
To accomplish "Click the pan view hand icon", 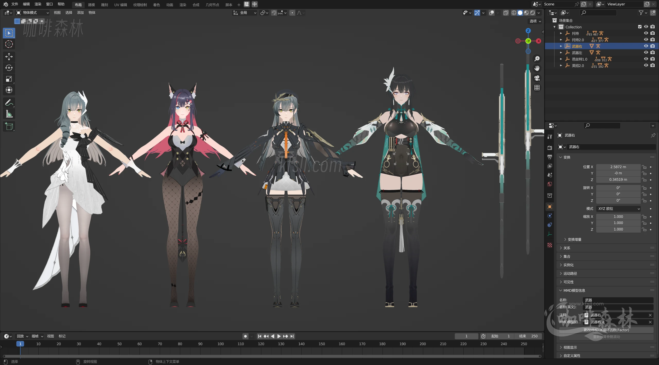I will point(537,68).
